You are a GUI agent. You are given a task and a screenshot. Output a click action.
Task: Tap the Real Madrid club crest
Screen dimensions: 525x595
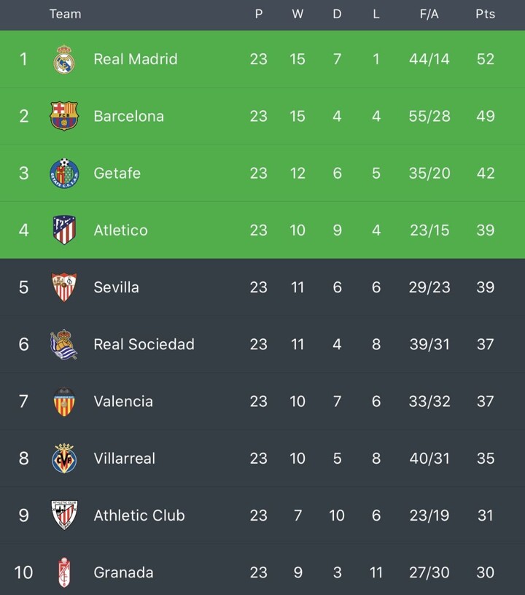pyautogui.click(x=64, y=59)
